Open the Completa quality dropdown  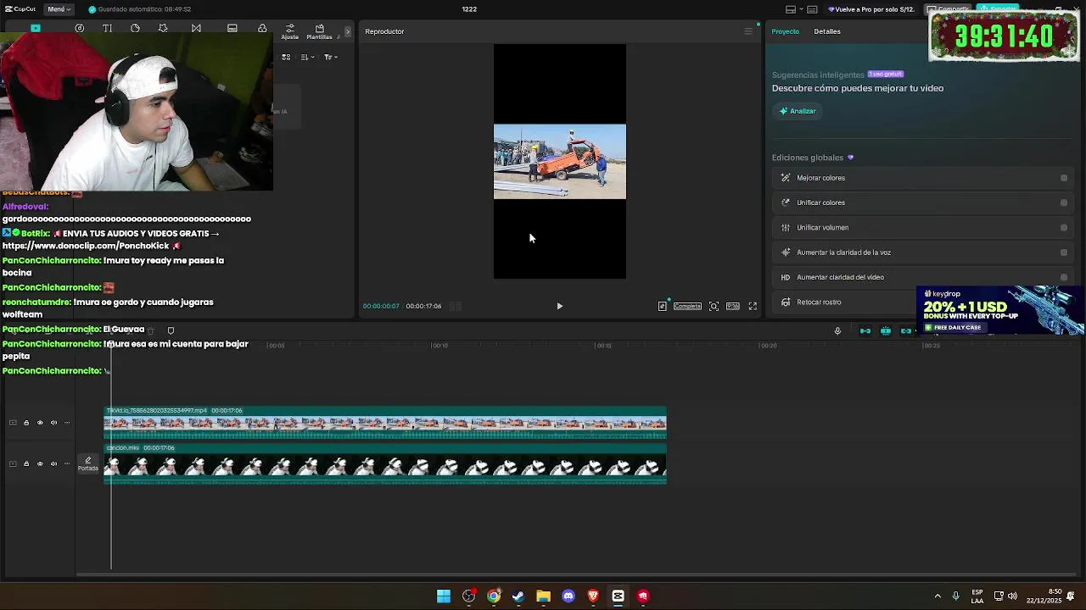[687, 306]
